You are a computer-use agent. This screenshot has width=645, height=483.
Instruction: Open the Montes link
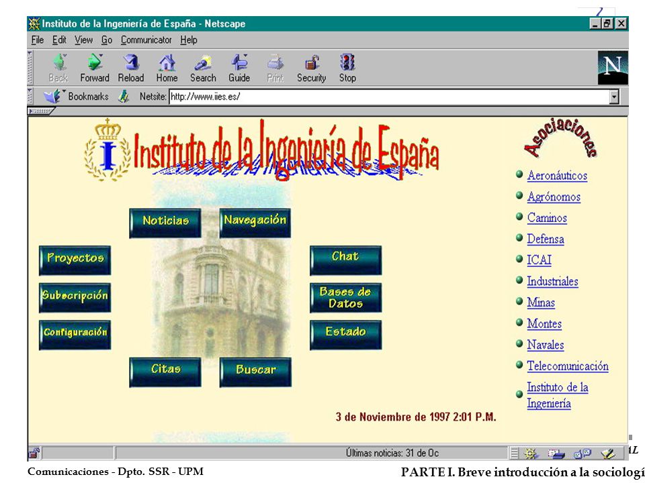pos(544,323)
